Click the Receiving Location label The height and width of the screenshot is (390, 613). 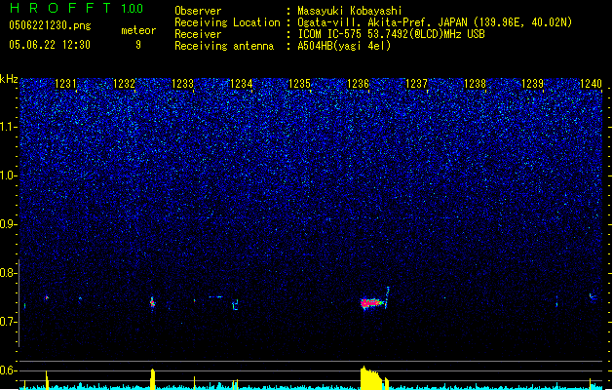[x=227, y=22]
